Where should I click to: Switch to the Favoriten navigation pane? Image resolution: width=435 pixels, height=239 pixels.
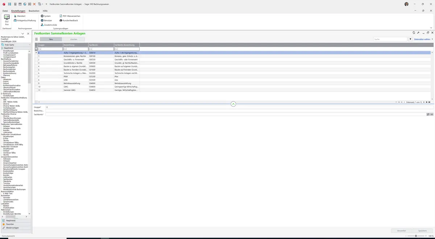[16, 224]
